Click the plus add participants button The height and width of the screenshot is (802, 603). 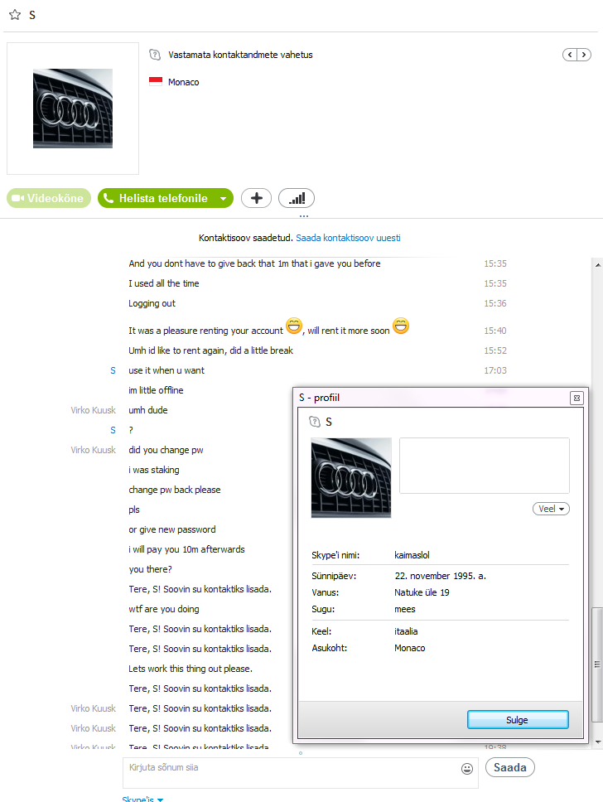tap(256, 198)
